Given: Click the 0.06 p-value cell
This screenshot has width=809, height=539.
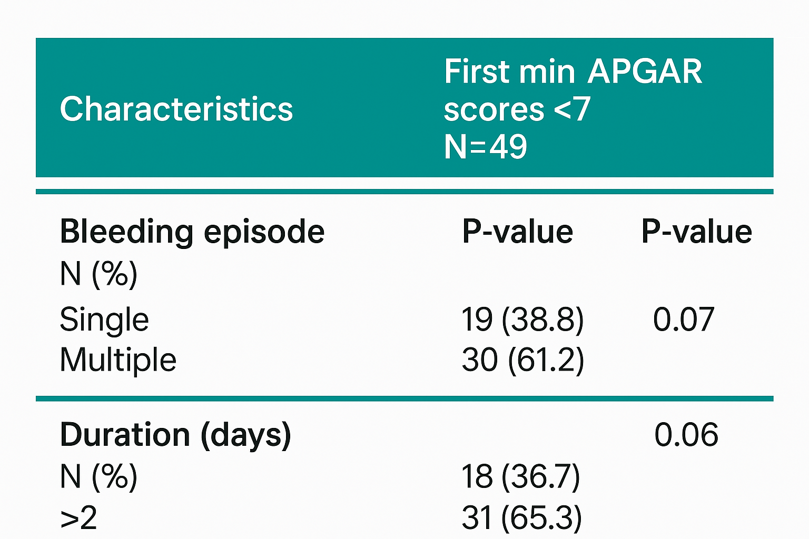Looking at the screenshot, I should (x=686, y=435).
